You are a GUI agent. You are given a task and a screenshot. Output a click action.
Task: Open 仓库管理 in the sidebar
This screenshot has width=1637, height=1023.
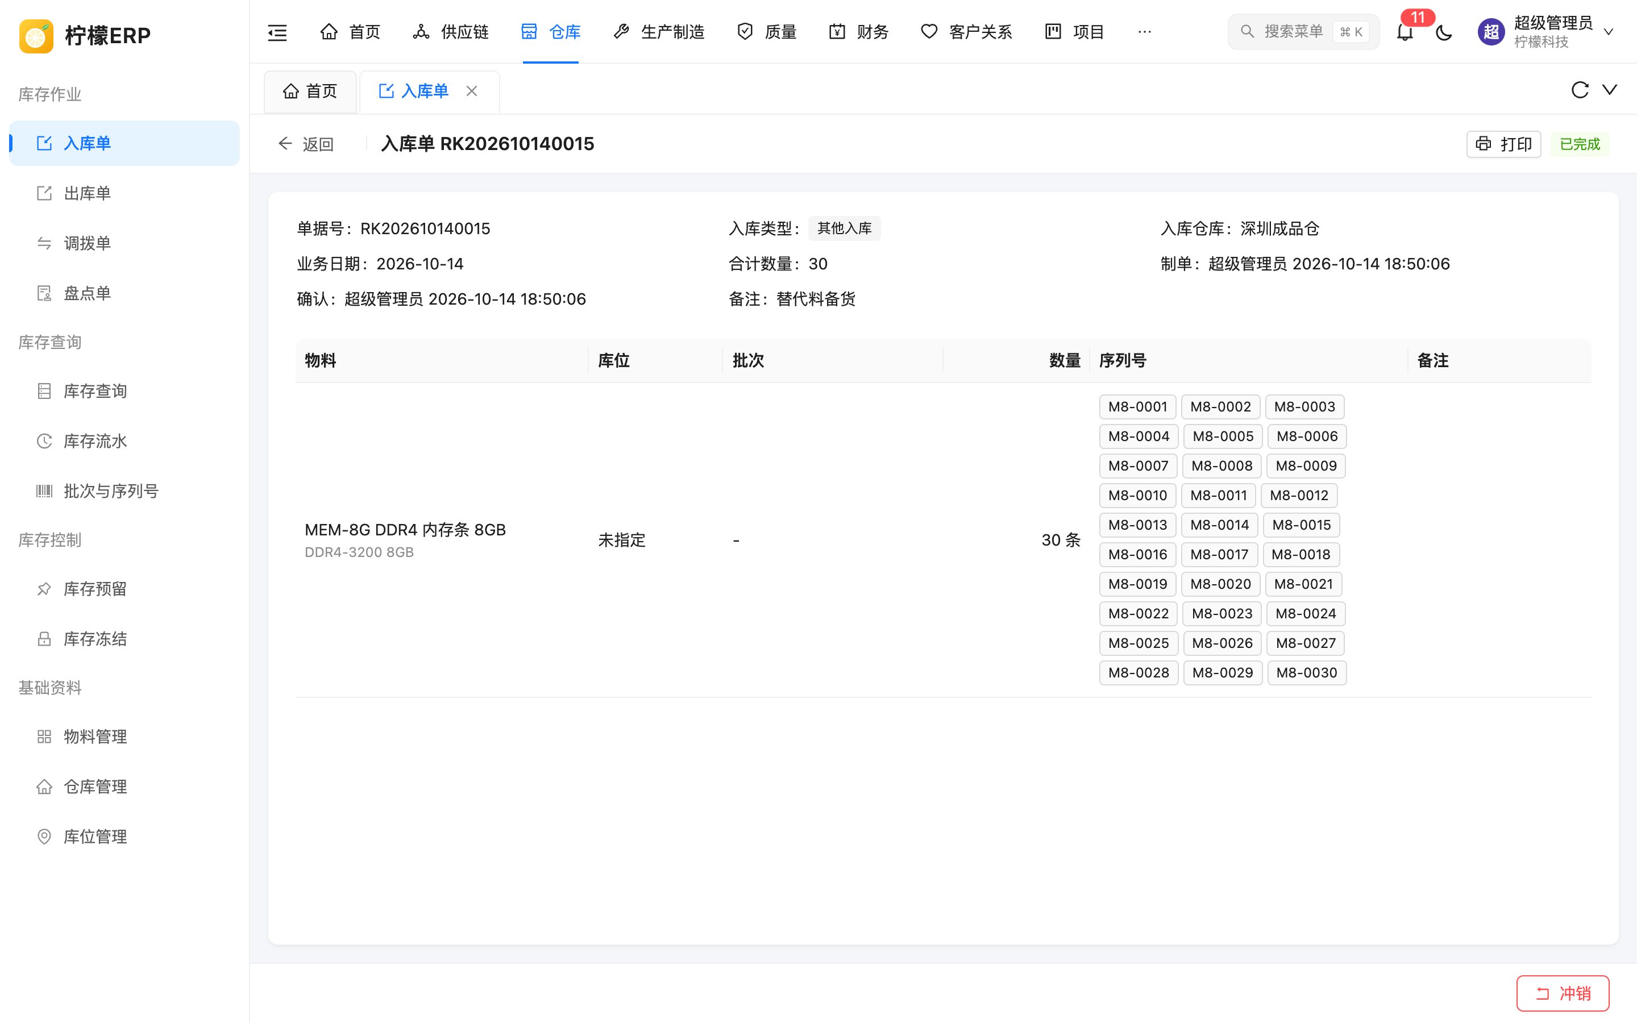tap(124, 786)
